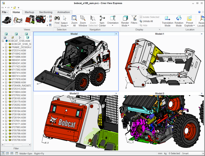Toggle visibility checkbox for BOBCAT_S185.ASM root
The width and height of the screenshot is (205, 156).
point(3,41)
